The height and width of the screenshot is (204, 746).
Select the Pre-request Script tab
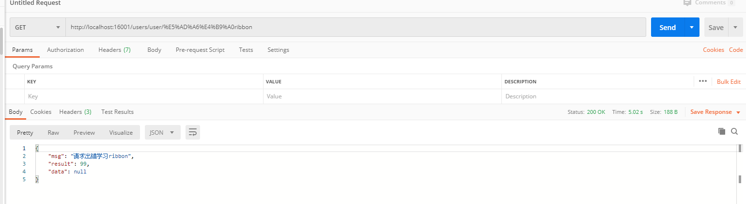(200, 50)
